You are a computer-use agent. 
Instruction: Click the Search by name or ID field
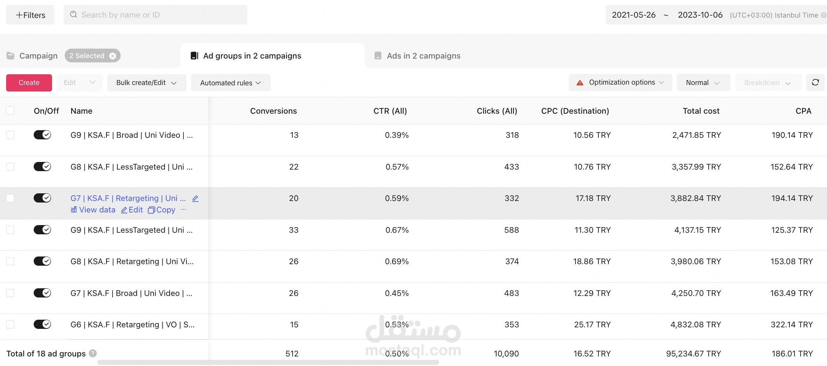155,15
